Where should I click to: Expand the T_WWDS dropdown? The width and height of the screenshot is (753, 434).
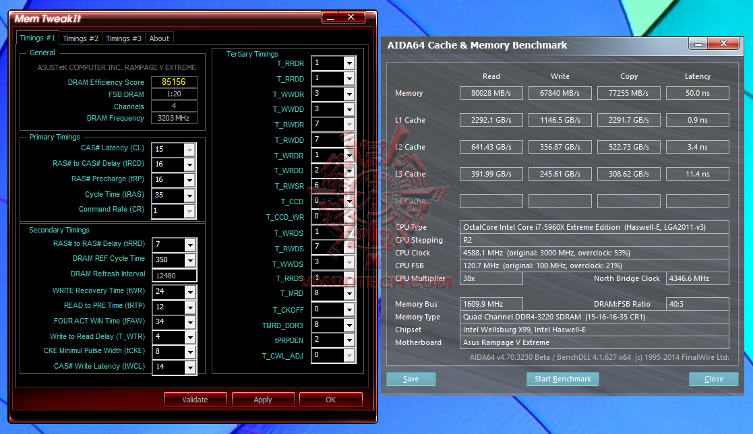[x=349, y=263]
